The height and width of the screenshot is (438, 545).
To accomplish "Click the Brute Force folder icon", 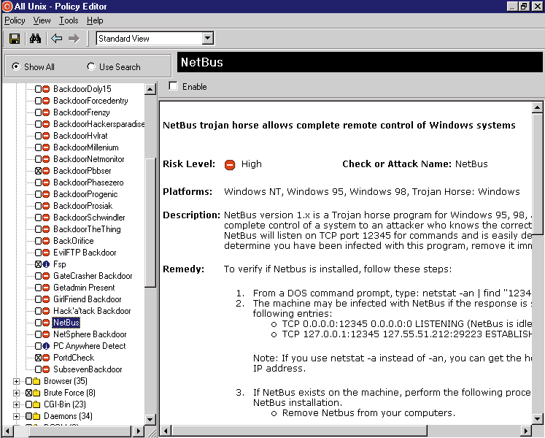I will (x=36, y=393).
